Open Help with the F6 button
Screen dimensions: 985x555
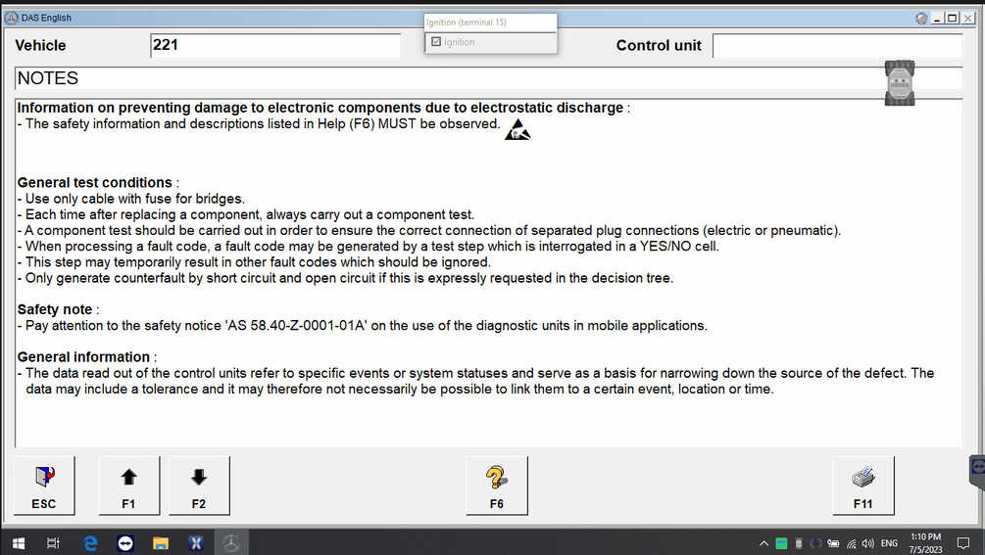(x=497, y=486)
